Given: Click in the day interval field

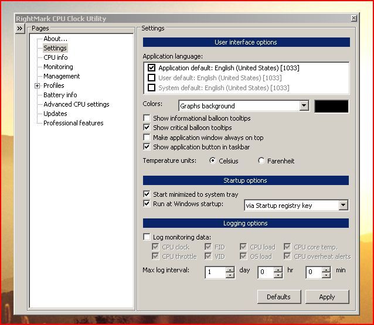Looking at the screenshot, I should pos(215,272).
